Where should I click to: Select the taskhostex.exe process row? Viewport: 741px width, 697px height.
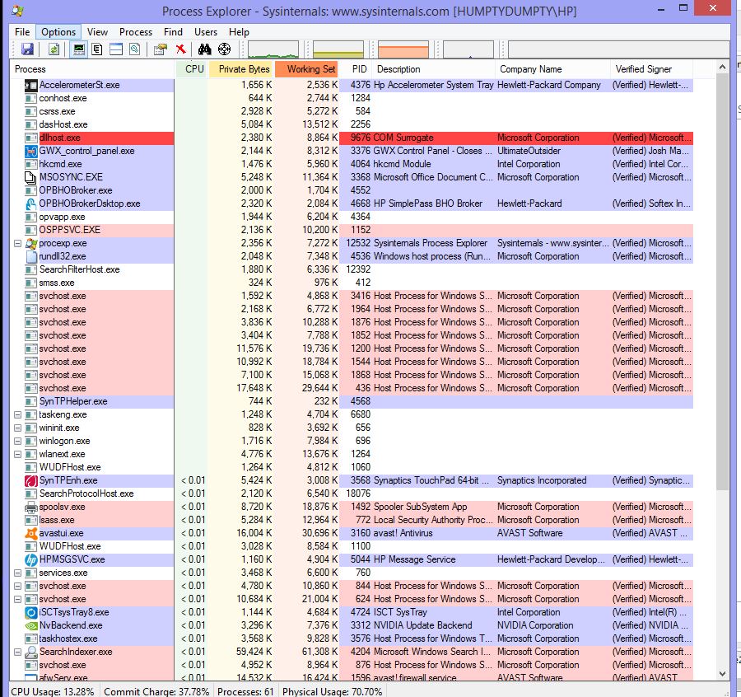pos(352,639)
